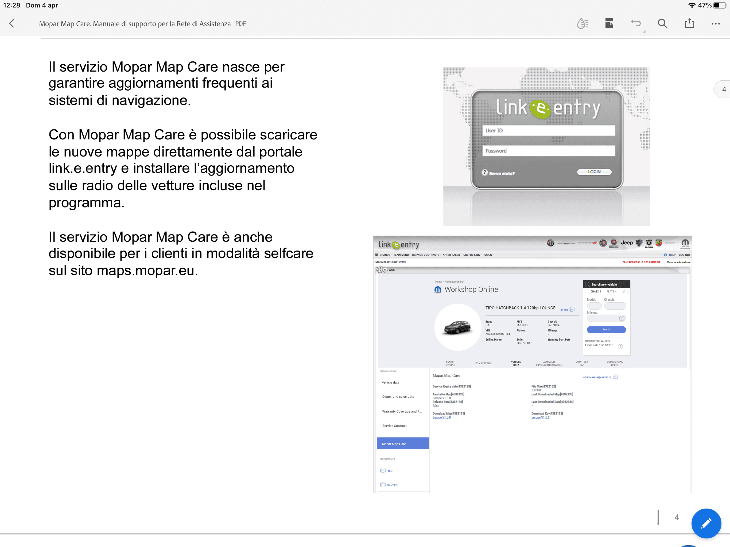Image resolution: width=730 pixels, height=547 pixels.
Task: Click the help icon next to Expire date
Action: [620, 346]
